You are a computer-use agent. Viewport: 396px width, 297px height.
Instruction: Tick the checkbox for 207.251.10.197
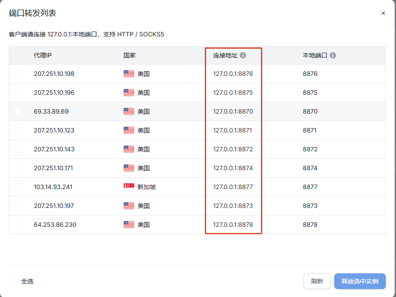click(x=18, y=206)
